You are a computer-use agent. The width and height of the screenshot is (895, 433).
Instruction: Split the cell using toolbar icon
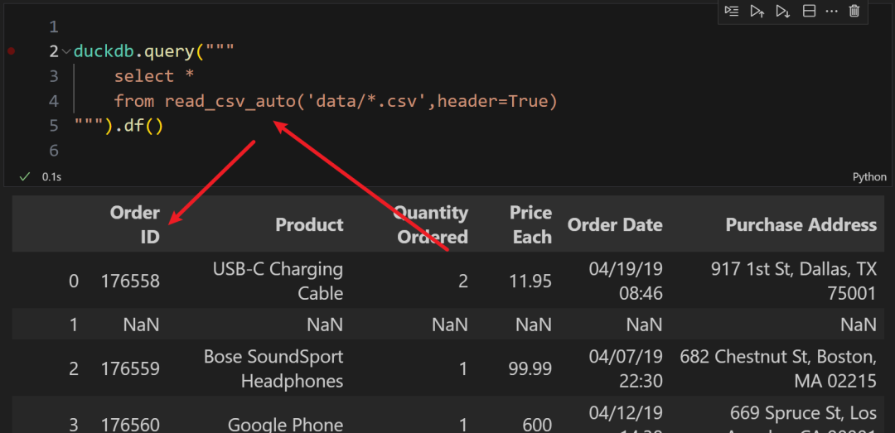(x=809, y=11)
